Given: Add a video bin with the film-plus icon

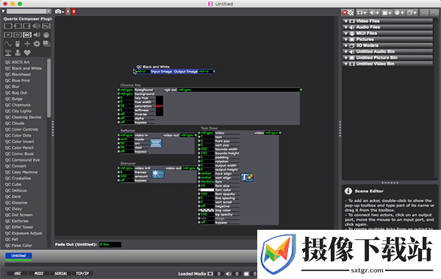Looking at the screenshot, I should [362, 12].
